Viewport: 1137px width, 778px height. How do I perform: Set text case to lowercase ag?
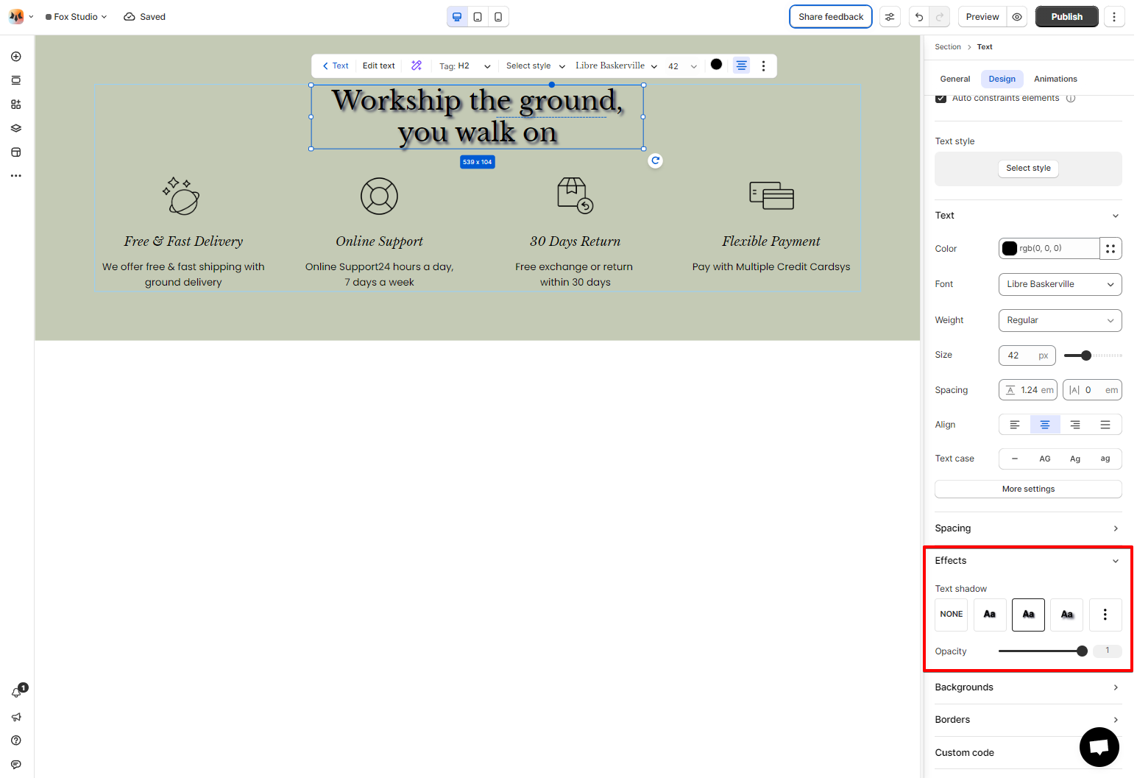tap(1105, 459)
